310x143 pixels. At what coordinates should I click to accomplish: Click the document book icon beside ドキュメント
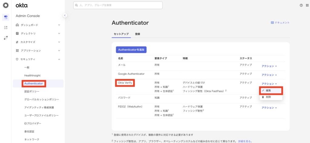272,23
